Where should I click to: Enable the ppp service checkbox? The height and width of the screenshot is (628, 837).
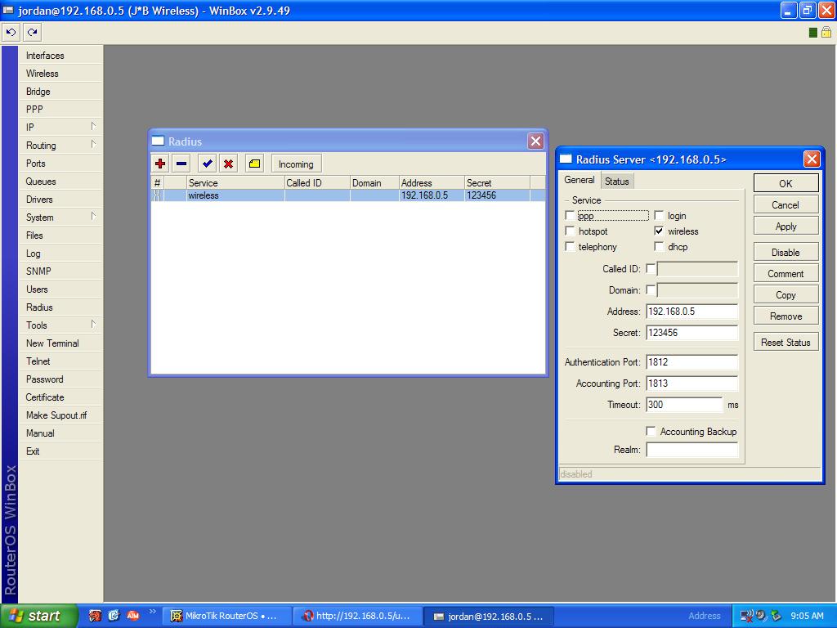pos(570,216)
